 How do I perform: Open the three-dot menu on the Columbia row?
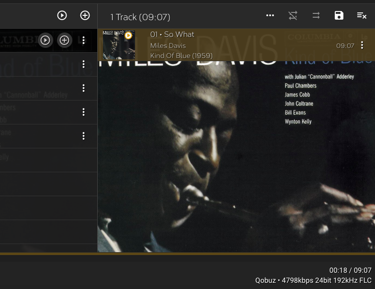pos(83,40)
